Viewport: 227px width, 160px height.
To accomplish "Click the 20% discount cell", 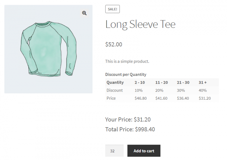I will coord(159,90).
